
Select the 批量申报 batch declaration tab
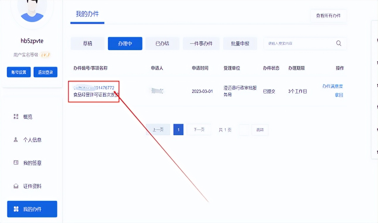pyautogui.click(x=240, y=43)
